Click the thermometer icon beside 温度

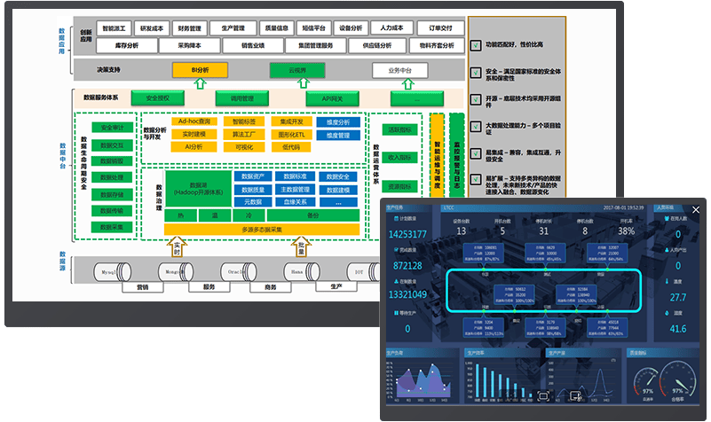(x=668, y=280)
